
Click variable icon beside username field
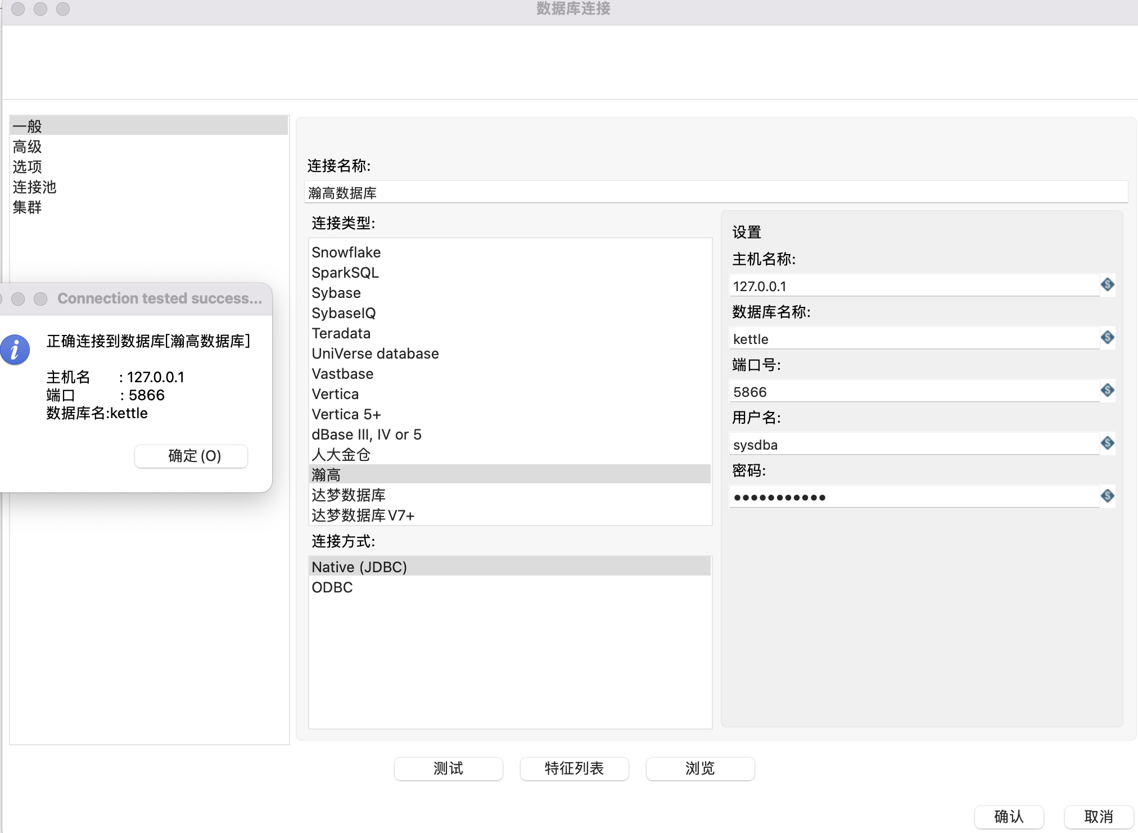point(1107,443)
